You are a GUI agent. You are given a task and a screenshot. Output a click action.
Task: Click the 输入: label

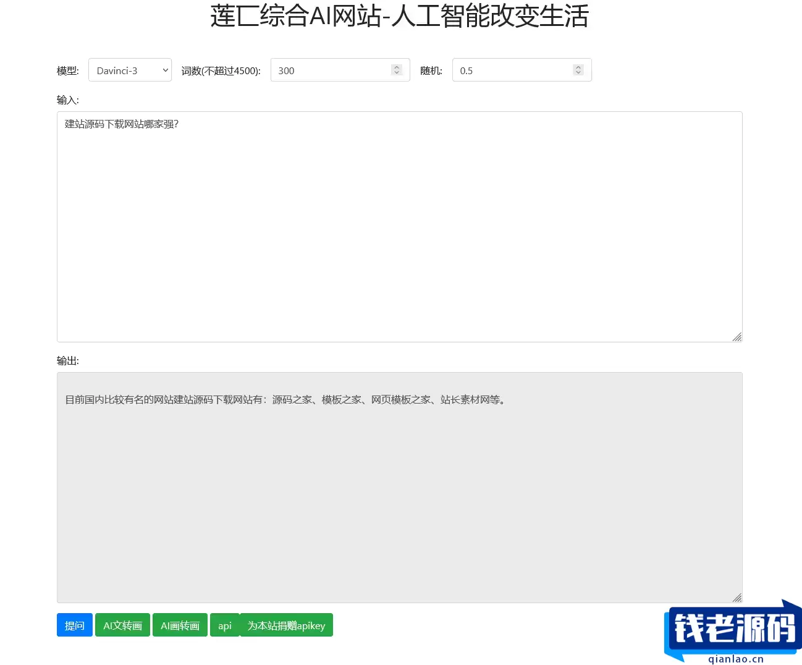point(68,100)
